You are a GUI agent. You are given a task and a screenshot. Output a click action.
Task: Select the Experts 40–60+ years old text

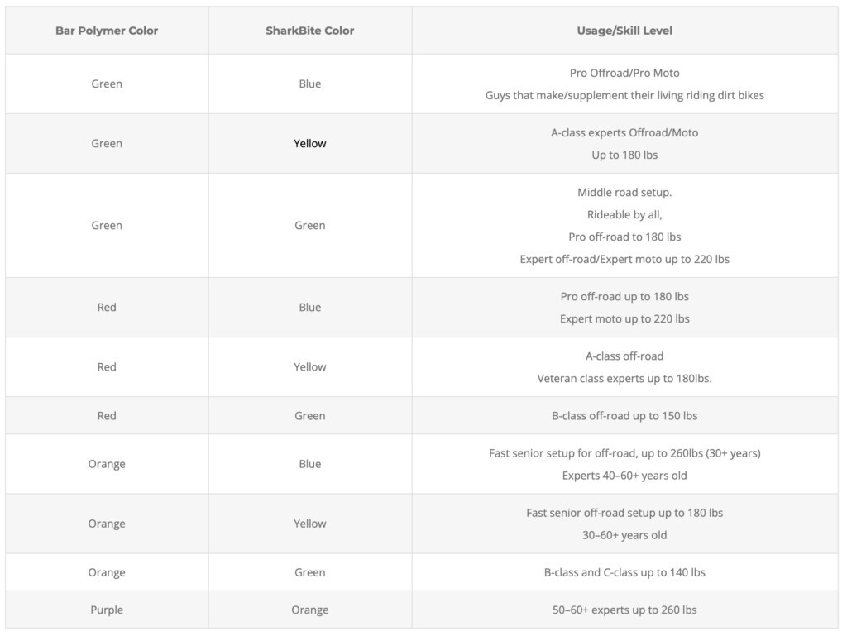[624, 476]
